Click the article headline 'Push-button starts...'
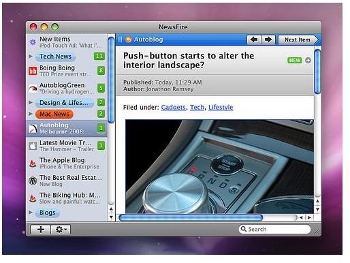The height and width of the screenshot is (263, 350). click(x=189, y=60)
